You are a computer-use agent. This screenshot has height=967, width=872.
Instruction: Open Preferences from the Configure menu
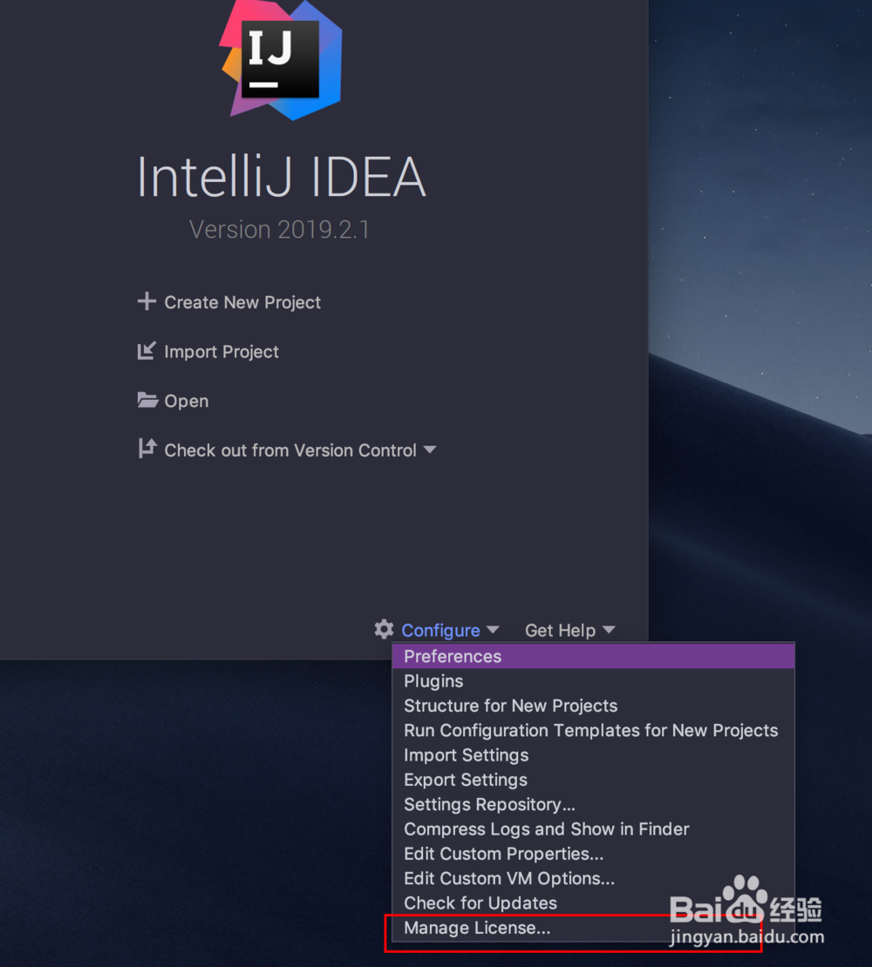452,656
